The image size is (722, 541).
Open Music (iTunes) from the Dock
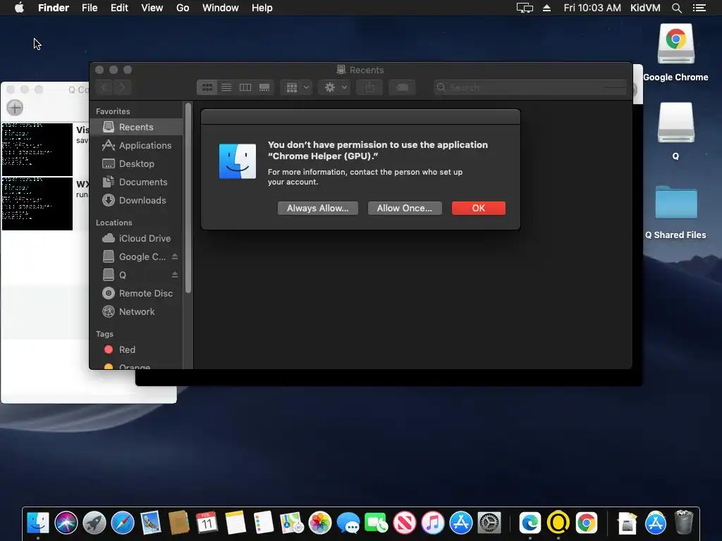pos(433,523)
